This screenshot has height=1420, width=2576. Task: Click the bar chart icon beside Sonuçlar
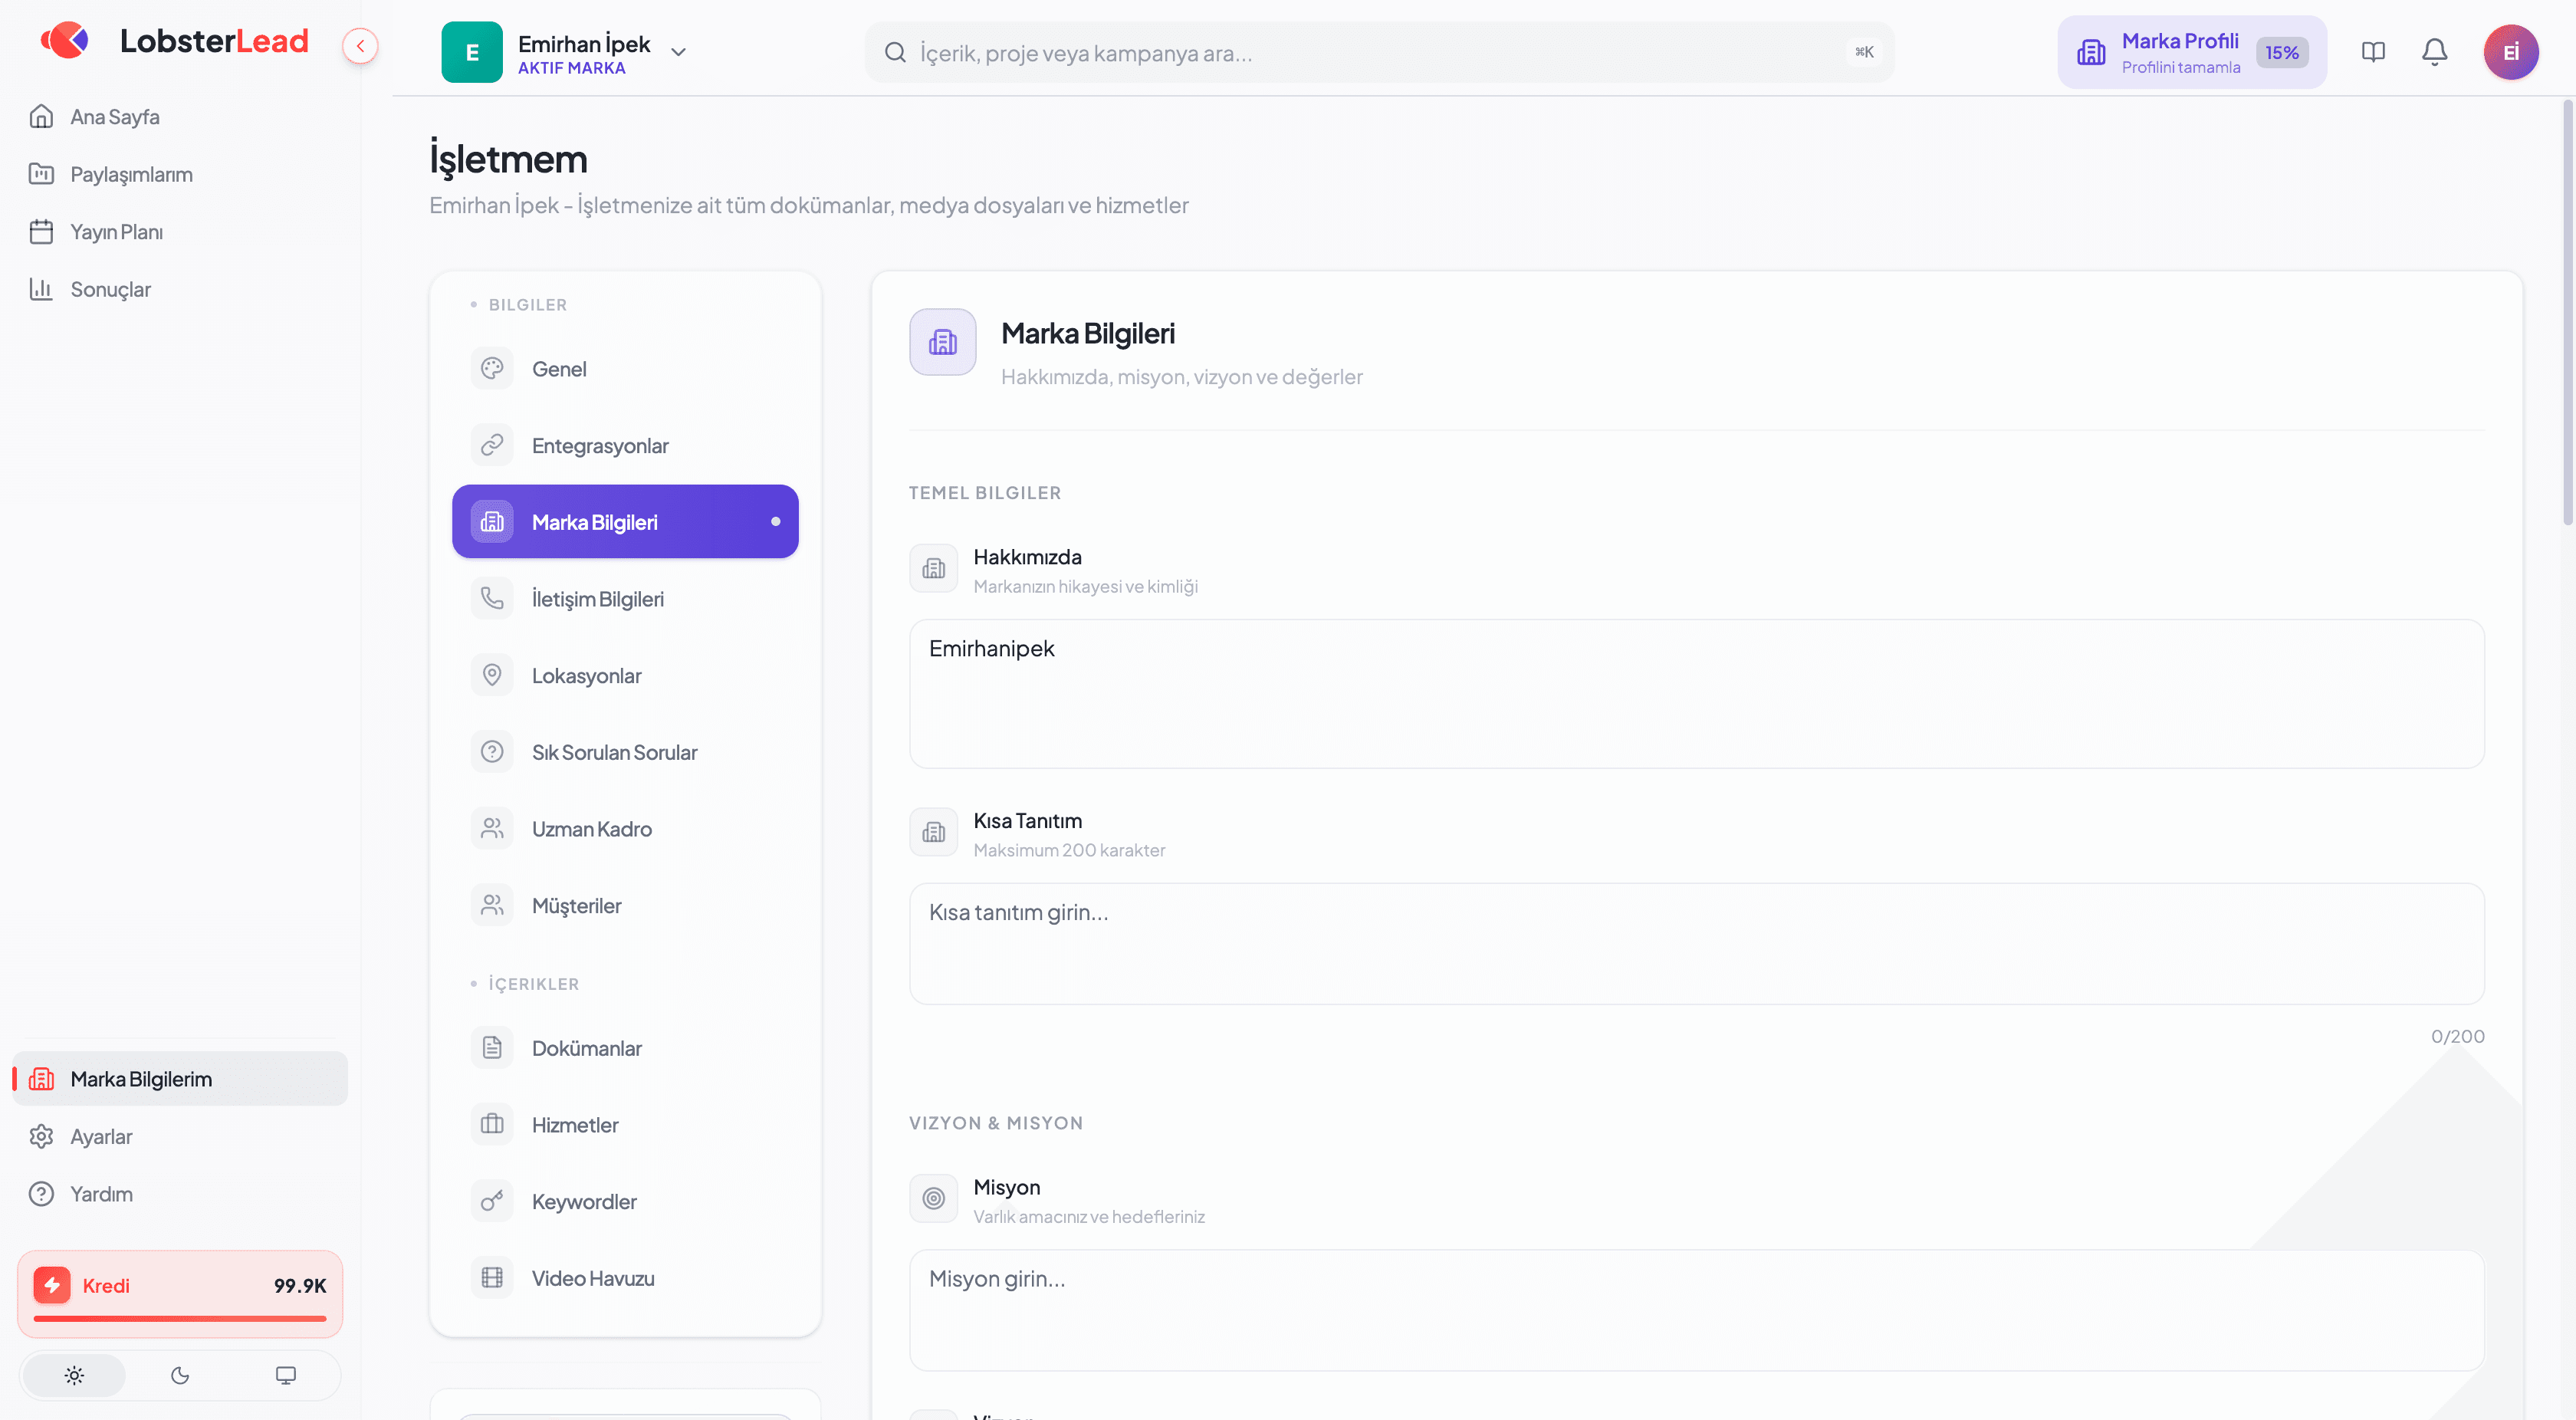click(x=41, y=289)
